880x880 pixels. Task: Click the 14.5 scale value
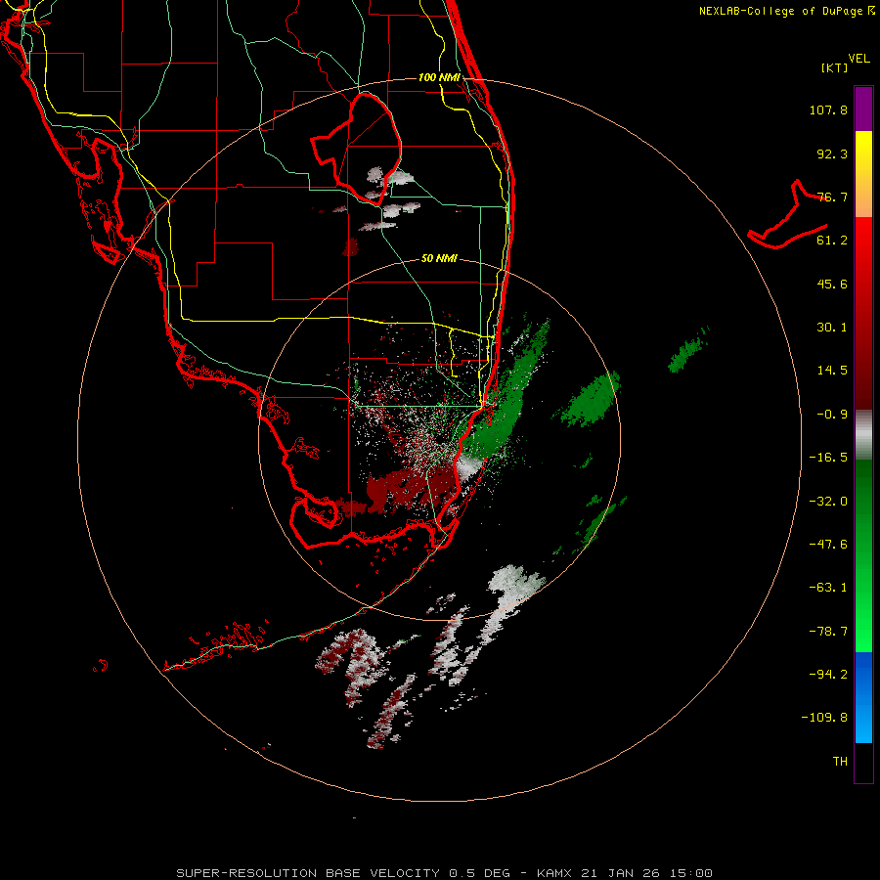click(x=832, y=371)
